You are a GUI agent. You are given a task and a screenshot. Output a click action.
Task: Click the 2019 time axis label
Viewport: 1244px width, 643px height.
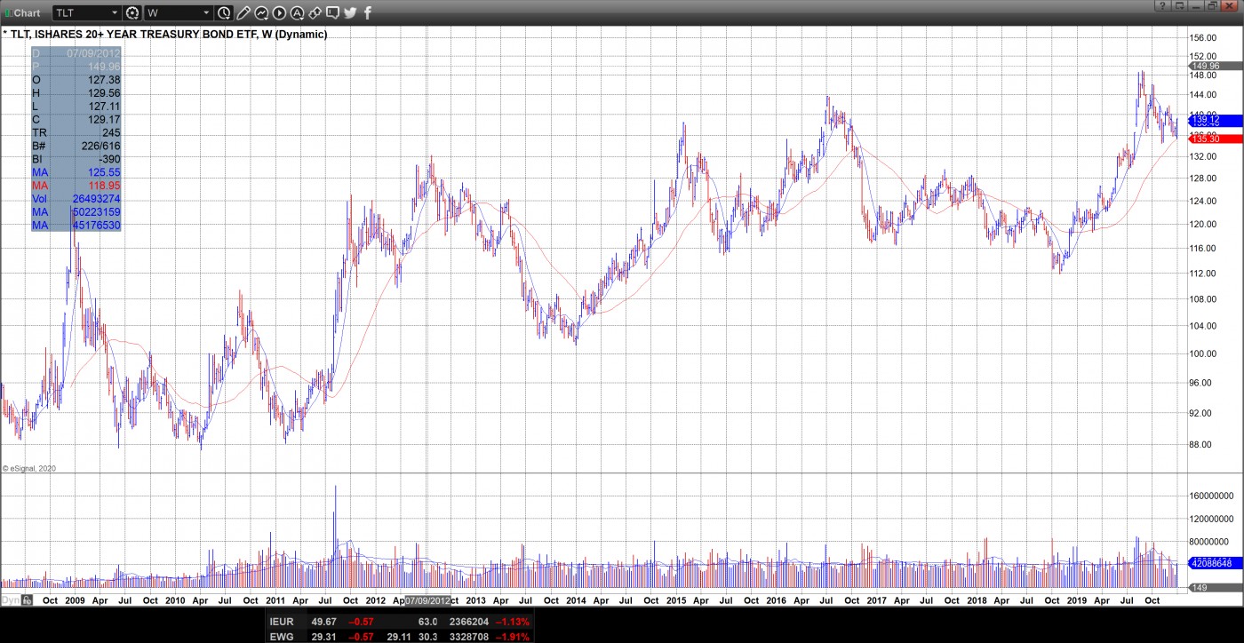pos(1076,600)
